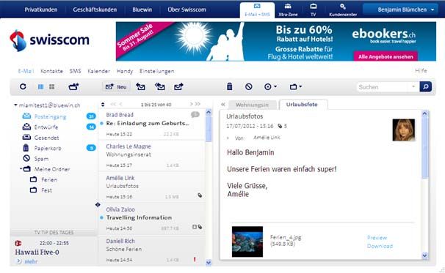The width and height of the screenshot is (445, 273).
Task: Go to the first page of messages
Action: (113, 104)
